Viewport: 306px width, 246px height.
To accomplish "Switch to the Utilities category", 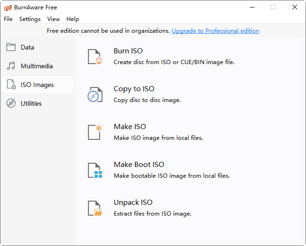I will 31,103.
